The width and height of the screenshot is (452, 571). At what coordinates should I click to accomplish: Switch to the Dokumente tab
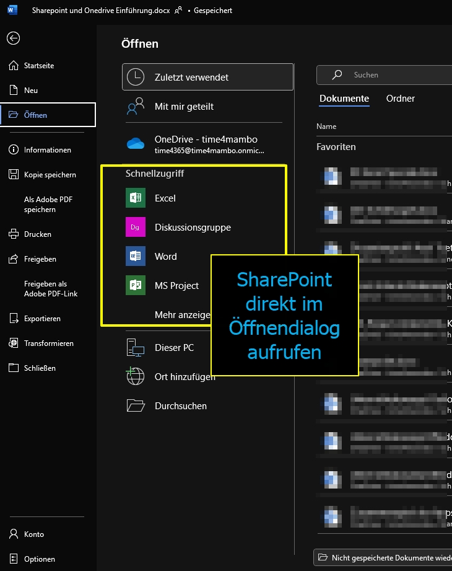tap(344, 99)
